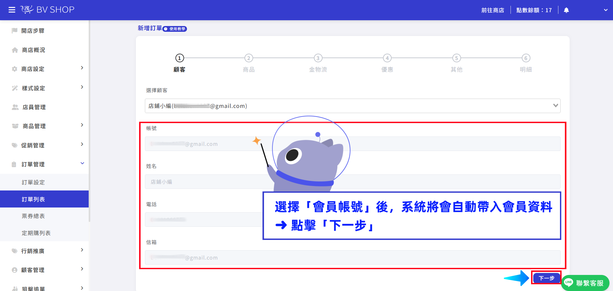The width and height of the screenshot is (613, 291).
Task: Select step 1 顧客 in the stepper
Action: point(179,63)
